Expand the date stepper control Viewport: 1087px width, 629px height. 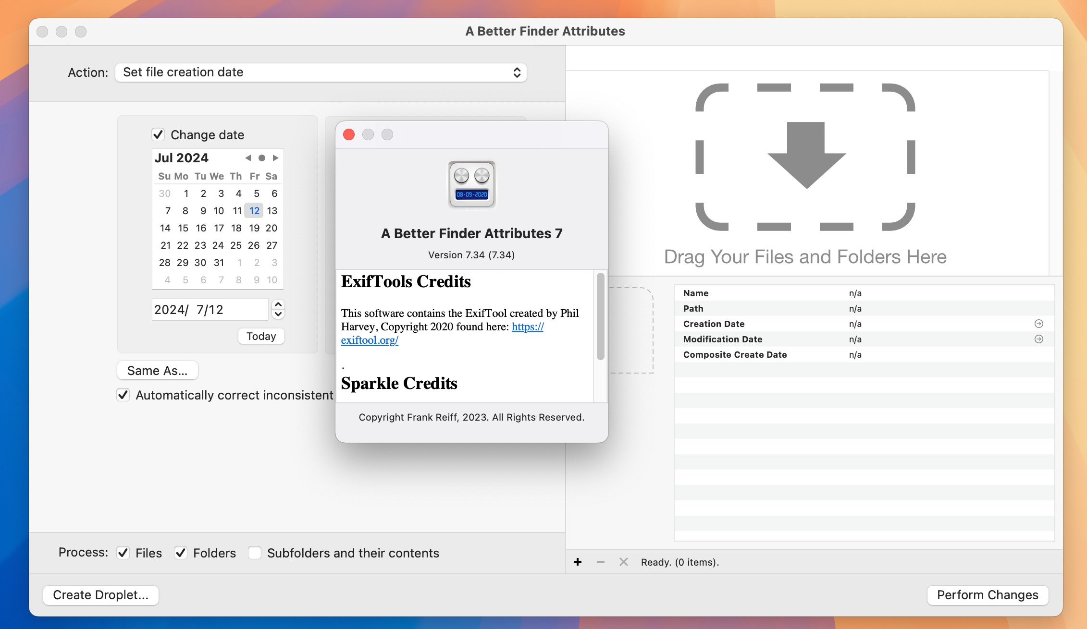(277, 309)
